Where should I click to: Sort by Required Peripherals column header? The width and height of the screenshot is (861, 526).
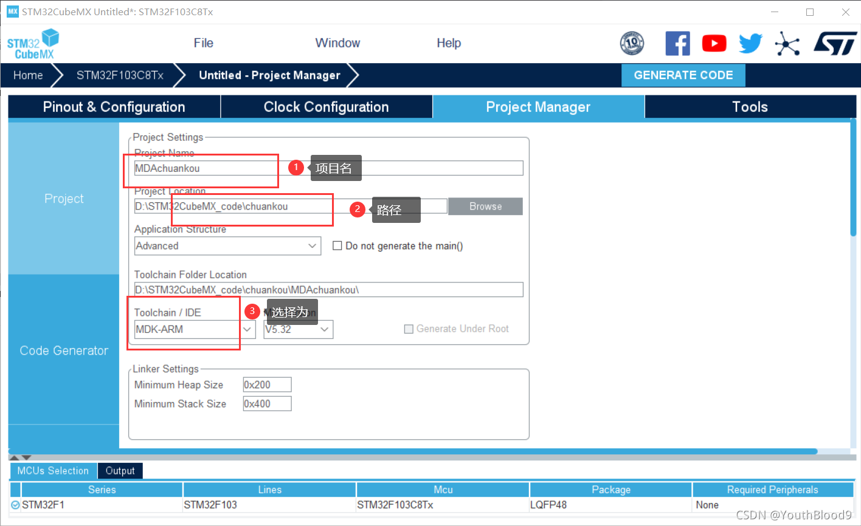tap(772, 490)
